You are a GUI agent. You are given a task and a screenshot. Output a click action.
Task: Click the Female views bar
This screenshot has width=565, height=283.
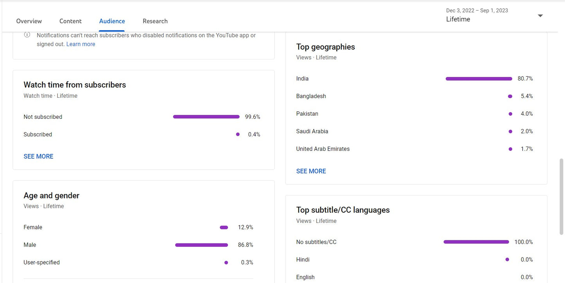[224, 227]
